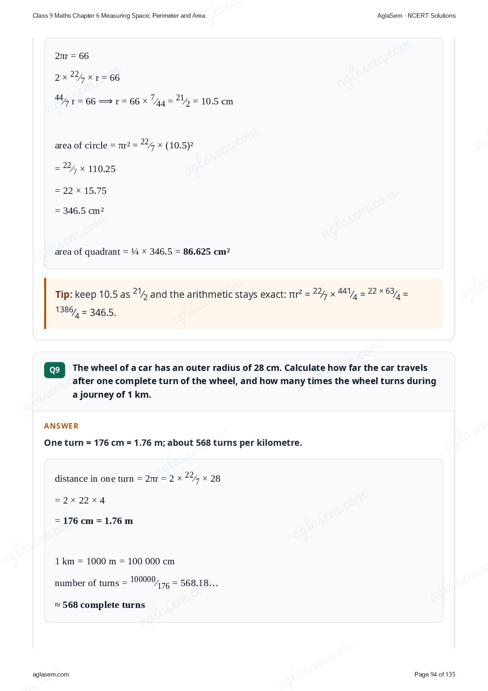
Task: Click the 'distance in one turn' line
Action: [137, 478]
